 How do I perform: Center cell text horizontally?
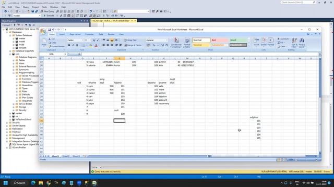pyautogui.click(x=108, y=45)
